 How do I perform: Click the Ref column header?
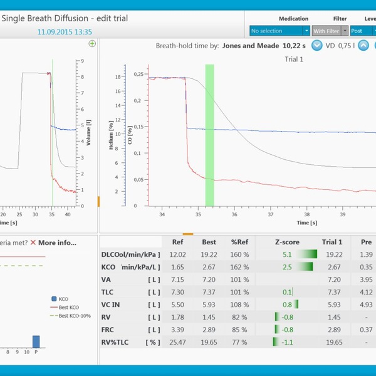point(178,242)
